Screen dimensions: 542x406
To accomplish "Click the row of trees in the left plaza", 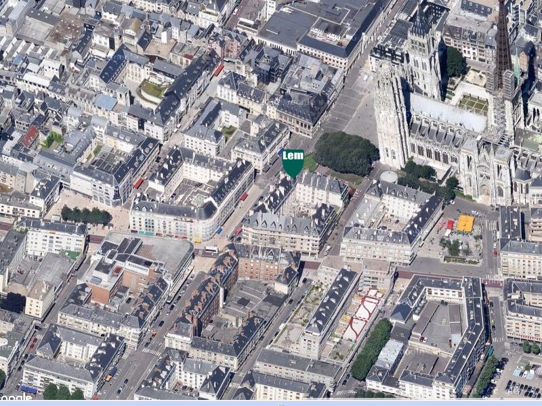I will point(86,215).
